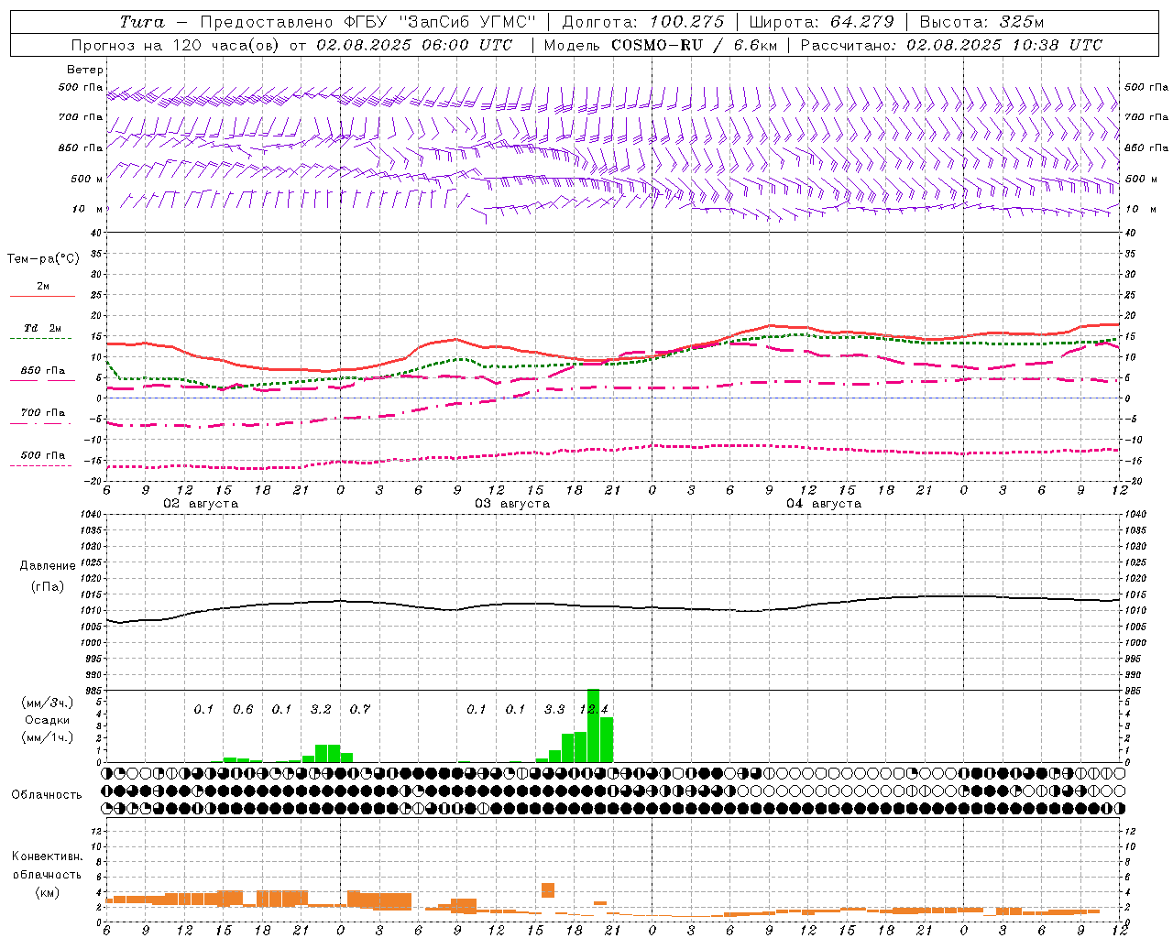Click the "(км)" unit label for convective clouds
1173x938 pixels.
coord(47,892)
